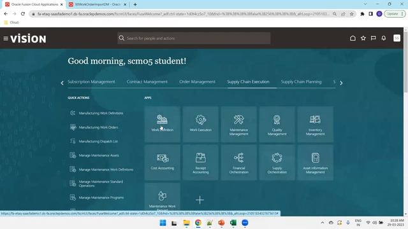Open the Receipt Accounting app tile
Screen dimensions: 408x229
coord(200,162)
